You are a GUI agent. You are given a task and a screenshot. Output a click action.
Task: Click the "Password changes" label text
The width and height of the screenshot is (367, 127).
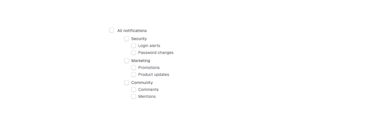156,53
